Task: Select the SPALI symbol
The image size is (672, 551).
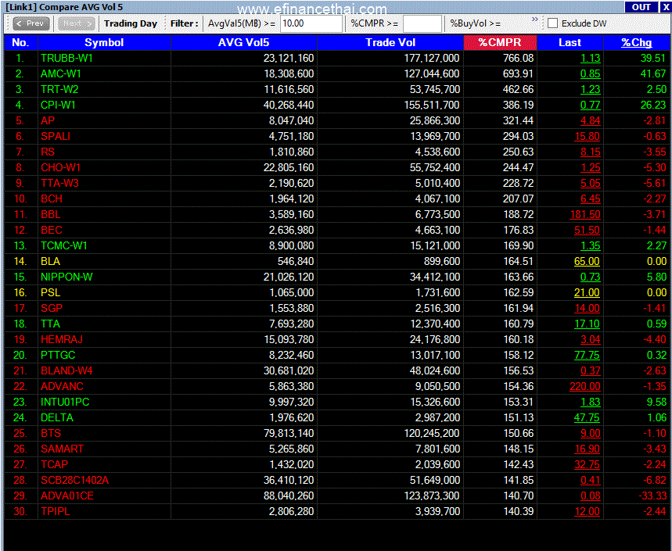Action: [56, 136]
